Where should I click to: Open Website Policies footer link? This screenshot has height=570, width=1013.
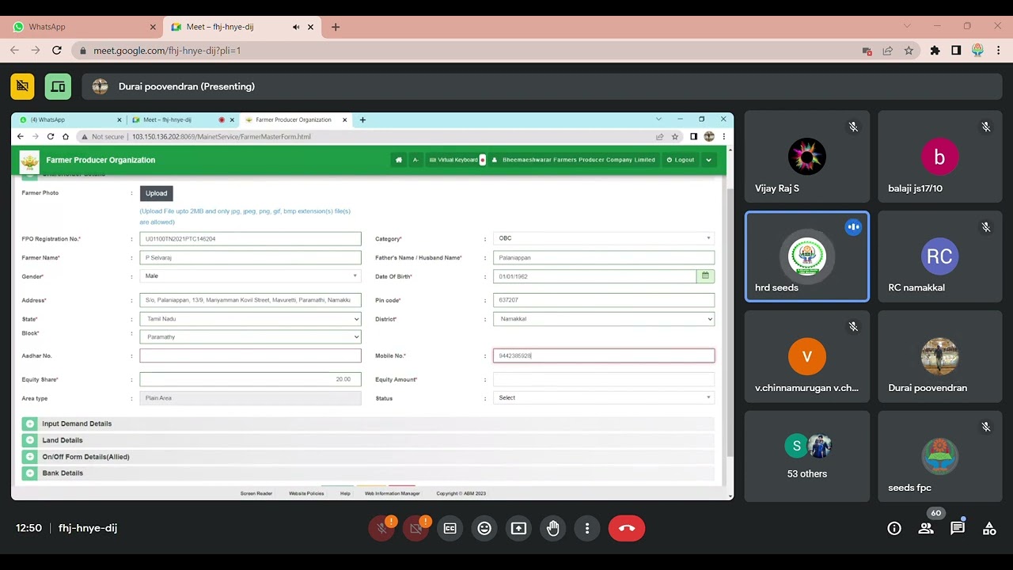coord(306,493)
